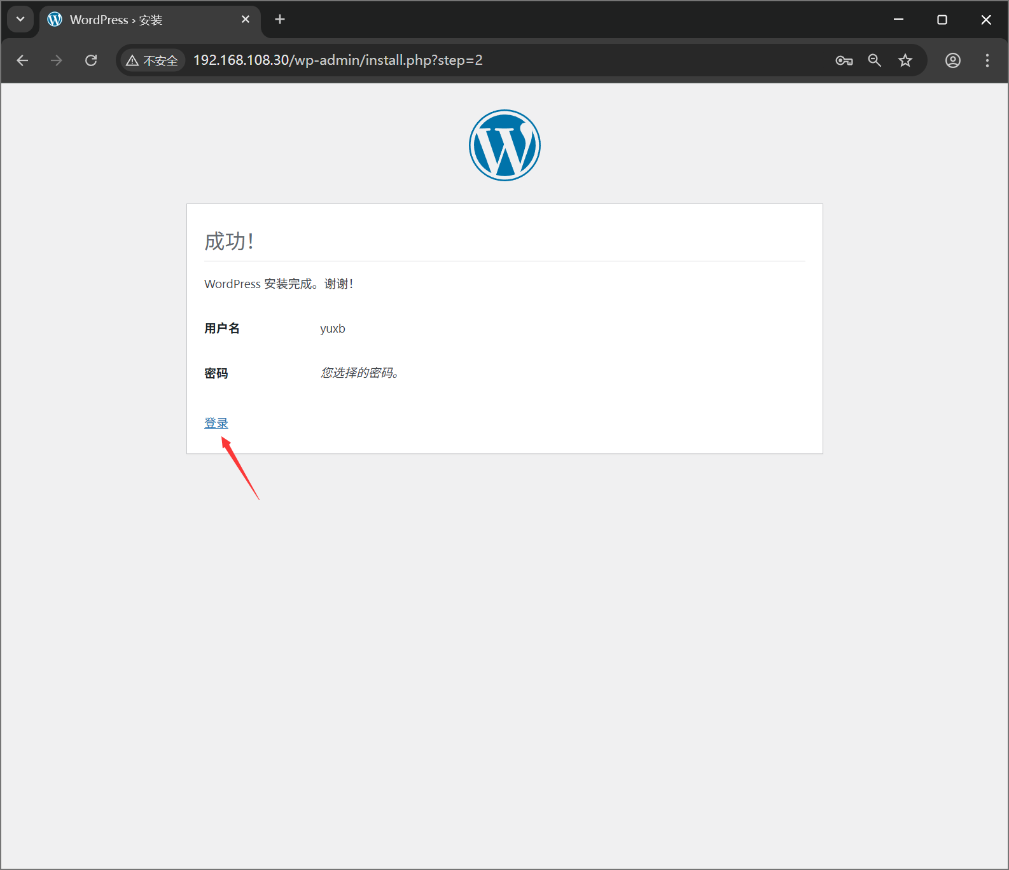Viewport: 1009px width, 870px height.
Task: Reload the current page
Action: point(91,60)
